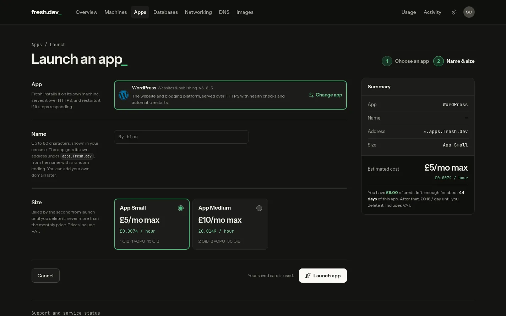Click the Launch breadcrumb text

pos(58,45)
